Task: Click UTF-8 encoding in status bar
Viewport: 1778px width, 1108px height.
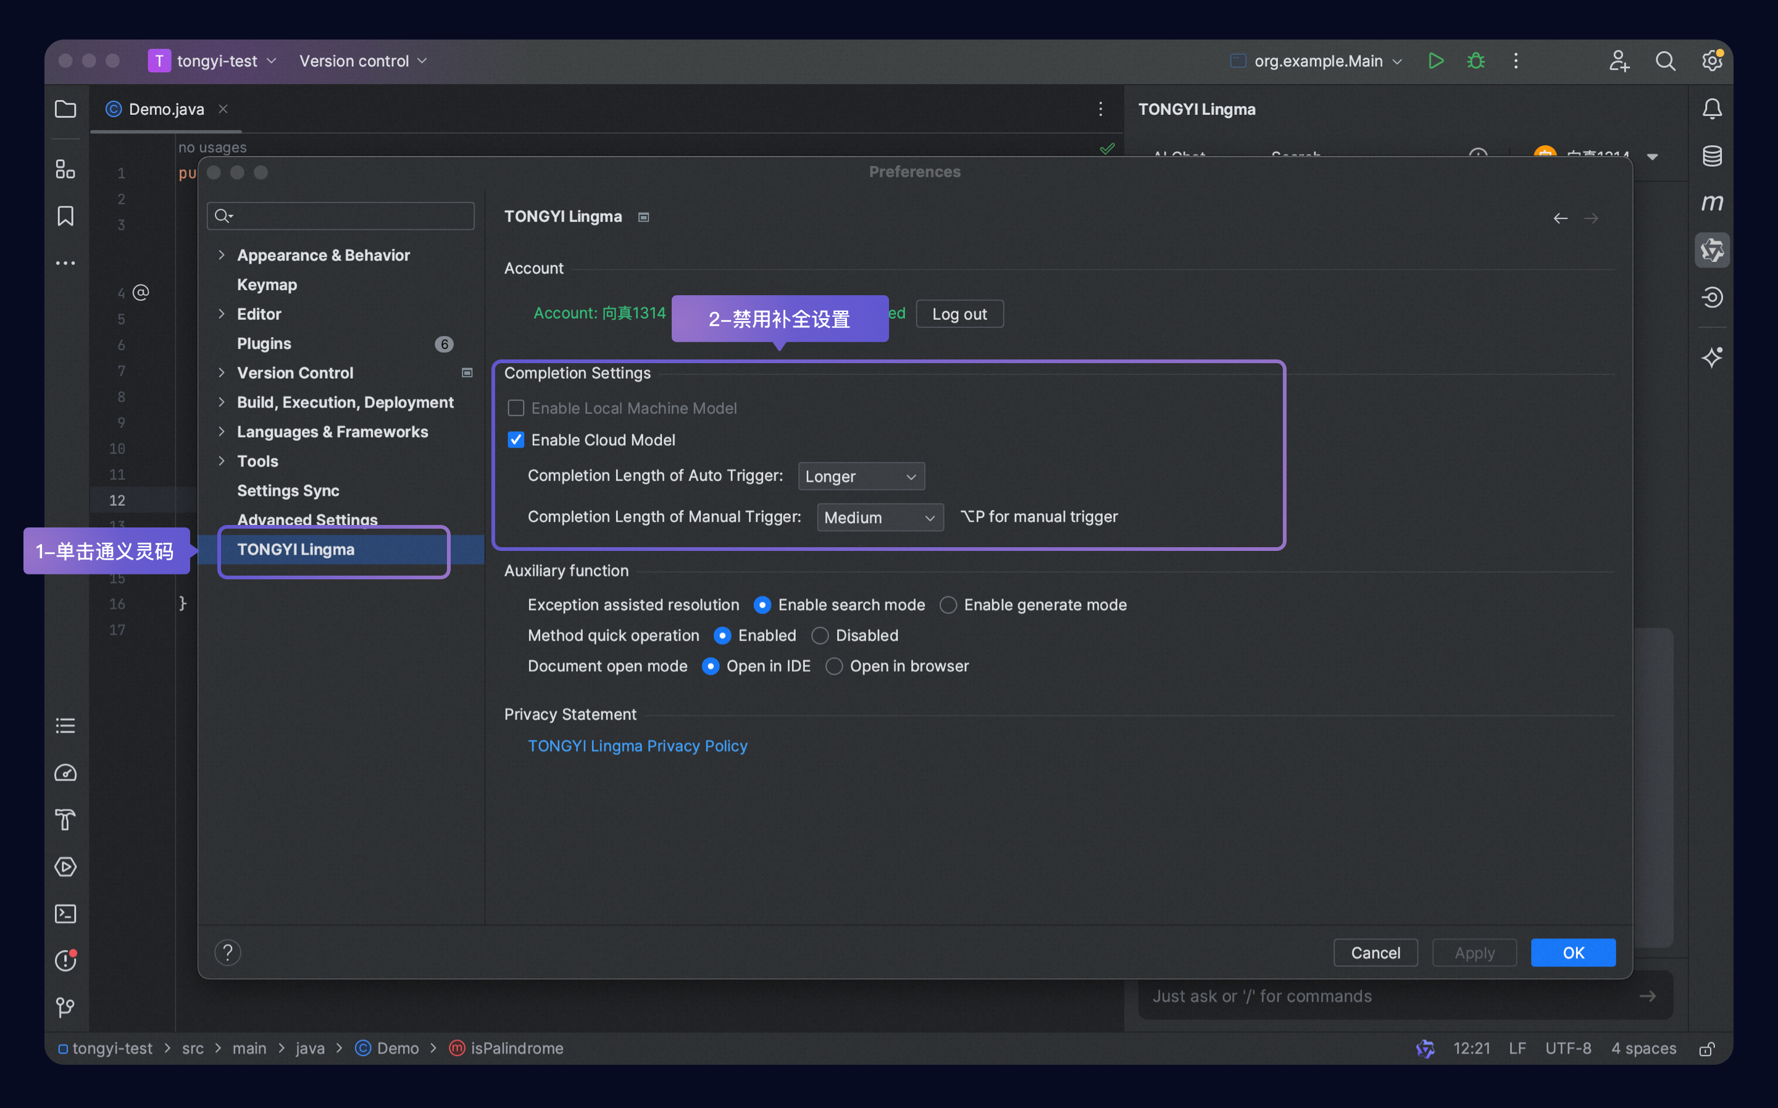Action: point(1568,1049)
